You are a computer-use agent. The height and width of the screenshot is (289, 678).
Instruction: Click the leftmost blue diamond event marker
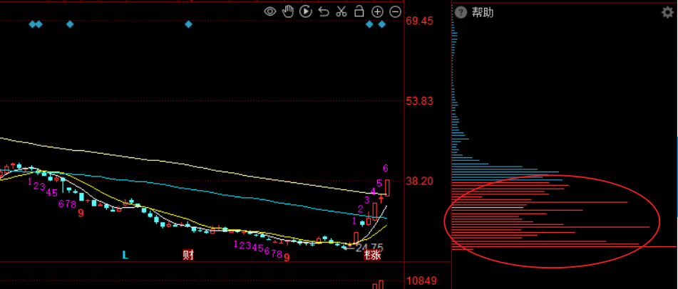(32, 24)
